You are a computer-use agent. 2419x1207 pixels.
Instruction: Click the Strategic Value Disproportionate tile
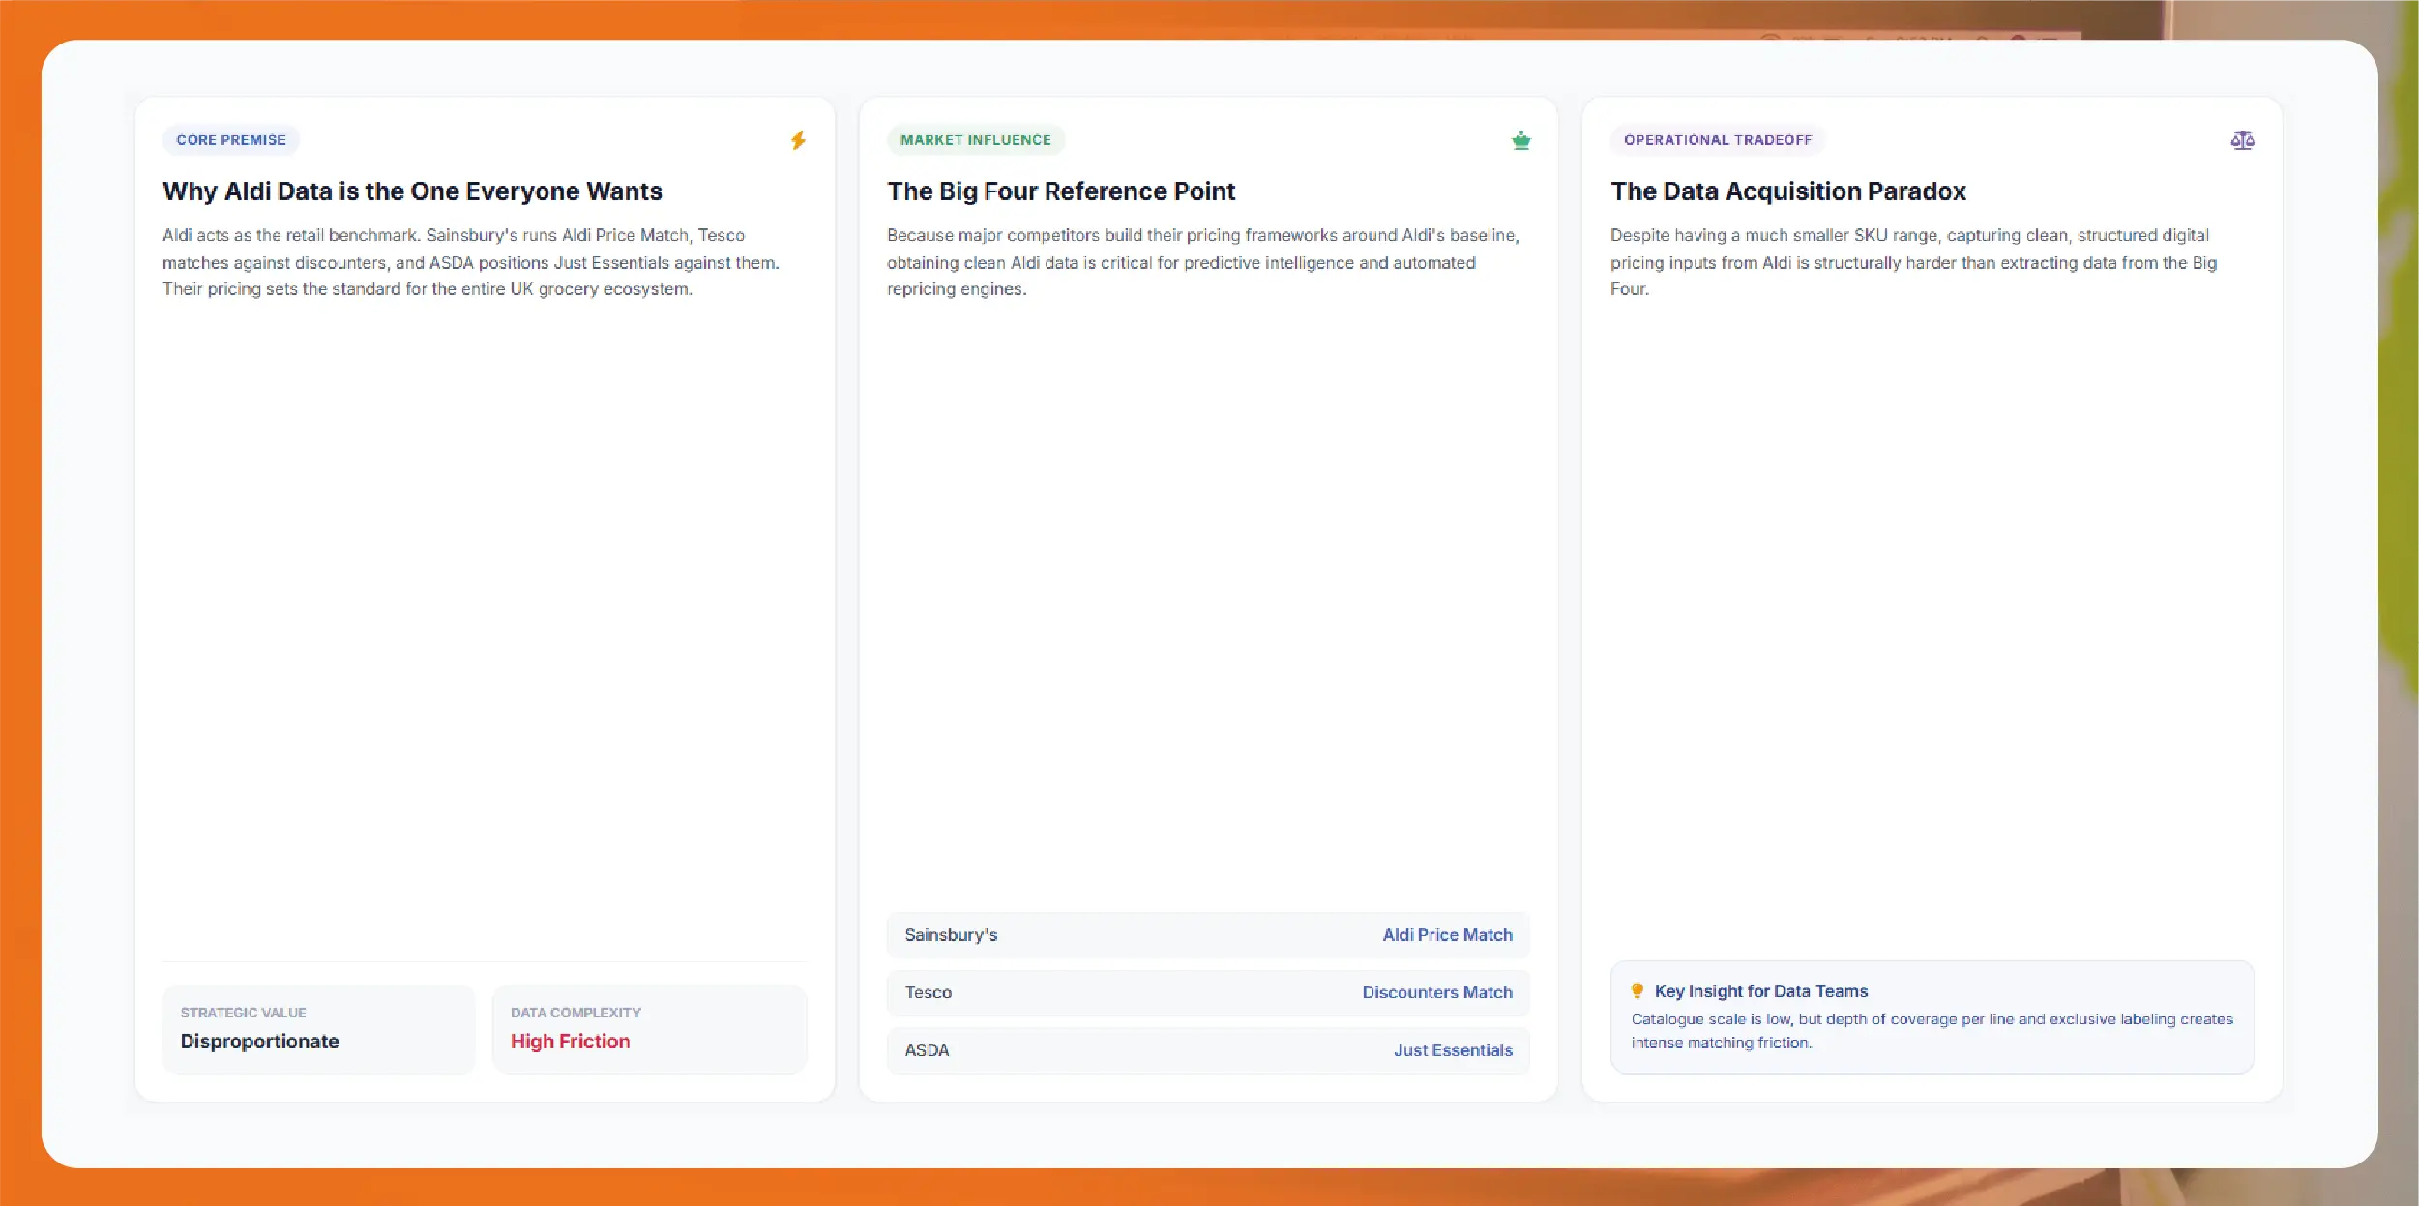319,1029
